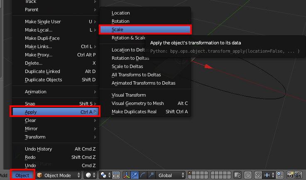Toggle the snap magnet icon
This screenshot has width=306, height=180.
(x=258, y=175)
